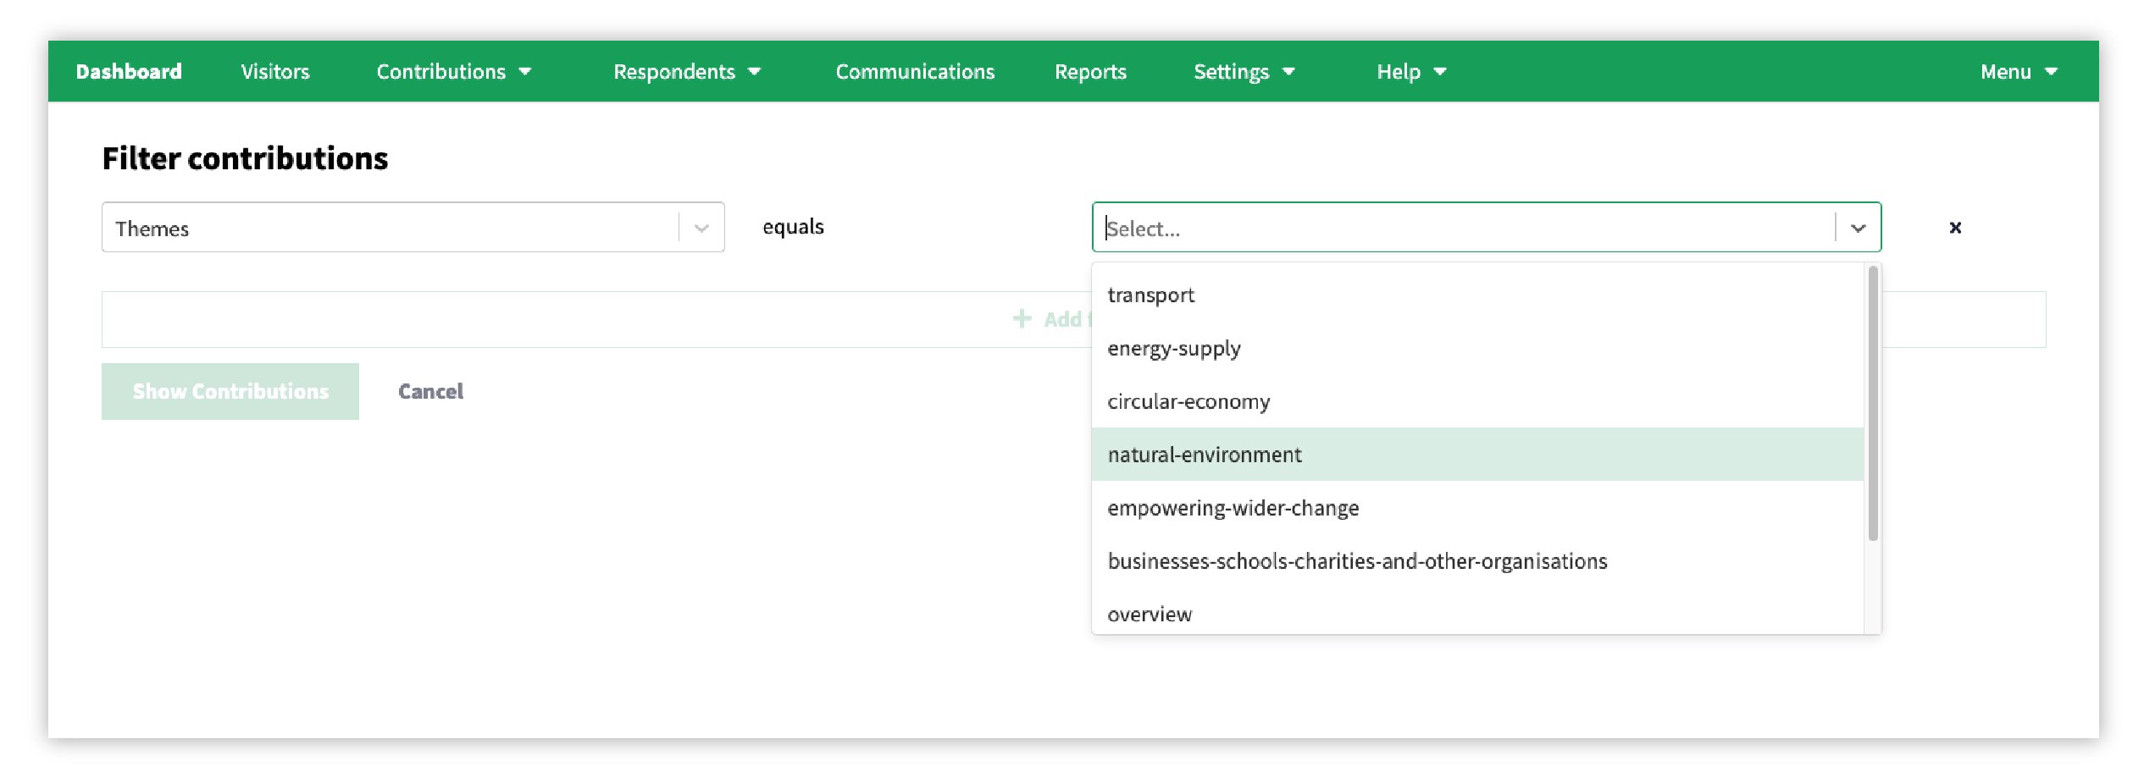Image resolution: width=2133 pixels, height=772 pixels.
Task: Remove the filter with x icon
Action: click(1955, 227)
